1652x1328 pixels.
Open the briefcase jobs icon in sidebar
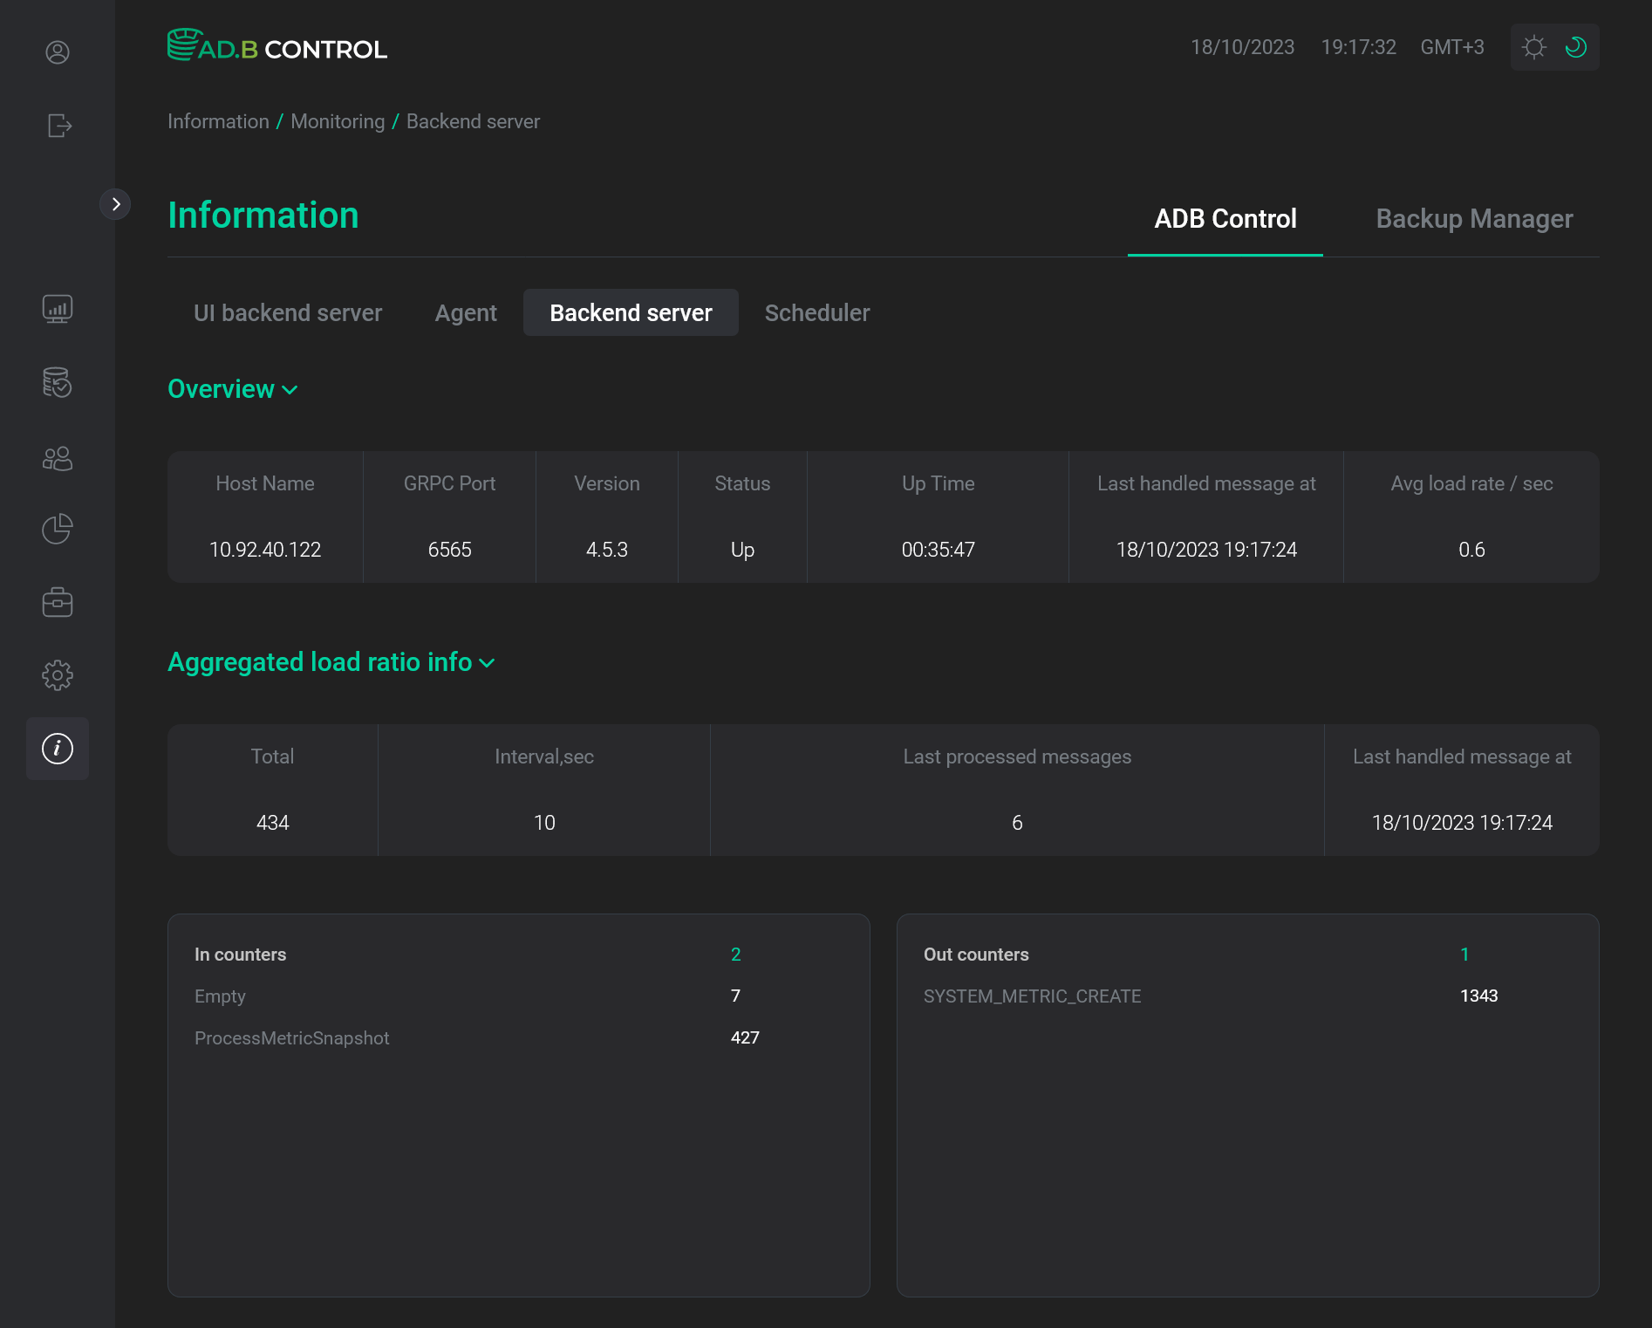point(58,602)
